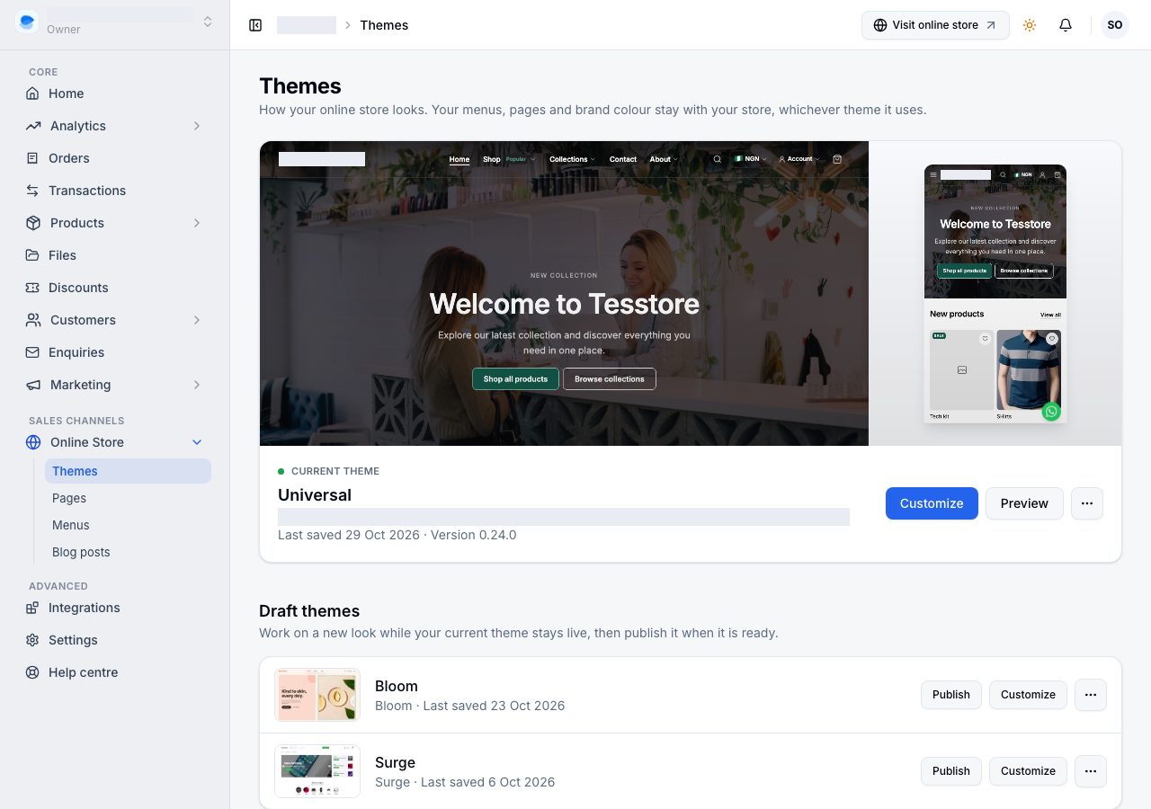Screen dimensions: 1151x809
Task: Go to Blog posts
Action: click(128, 552)
